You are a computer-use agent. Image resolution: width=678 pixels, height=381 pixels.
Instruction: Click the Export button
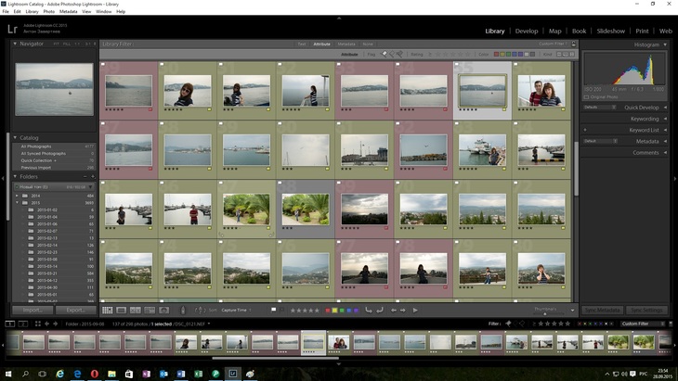point(75,310)
